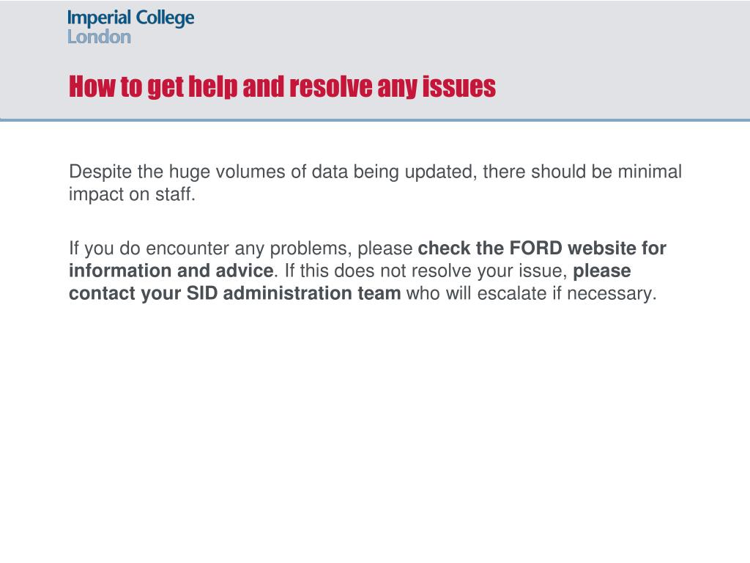This screenshot has height=563, width=750.
Task: Select the word 'help' in the title
Action: [x=213, y=87]
